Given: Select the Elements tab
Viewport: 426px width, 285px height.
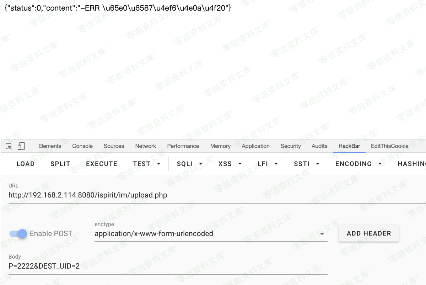Looking at the screenshot, I should (x=50, y=146).
